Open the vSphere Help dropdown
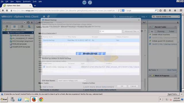 coord(144,17)
